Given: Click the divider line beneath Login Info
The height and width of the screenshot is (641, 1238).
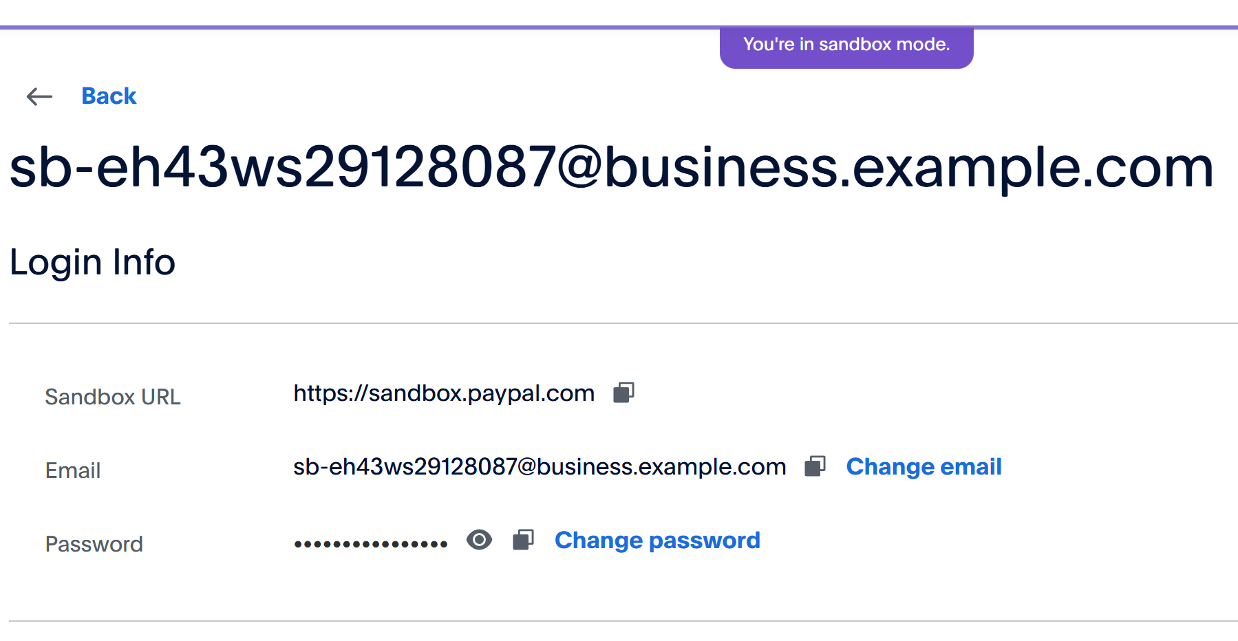Looking at the screenshot, I should coord(619,323).
